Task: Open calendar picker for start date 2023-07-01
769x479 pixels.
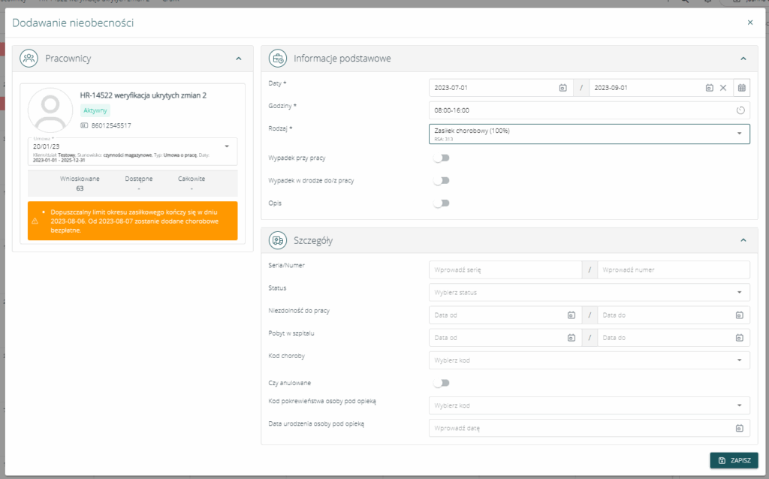Action: (x=562, y=88)
